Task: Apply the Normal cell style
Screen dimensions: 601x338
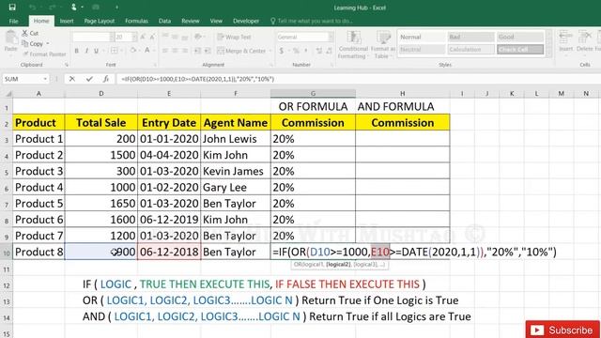Action: click(422, 37)
